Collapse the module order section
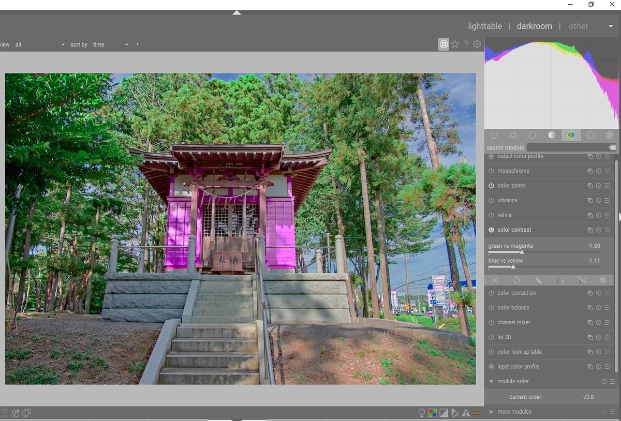Viewport: 621px width, 421px height. click(x=491, y=381)
